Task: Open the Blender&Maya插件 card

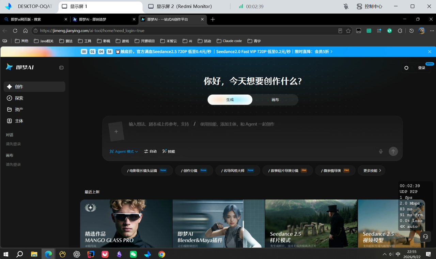Action: tap(219, 224)
